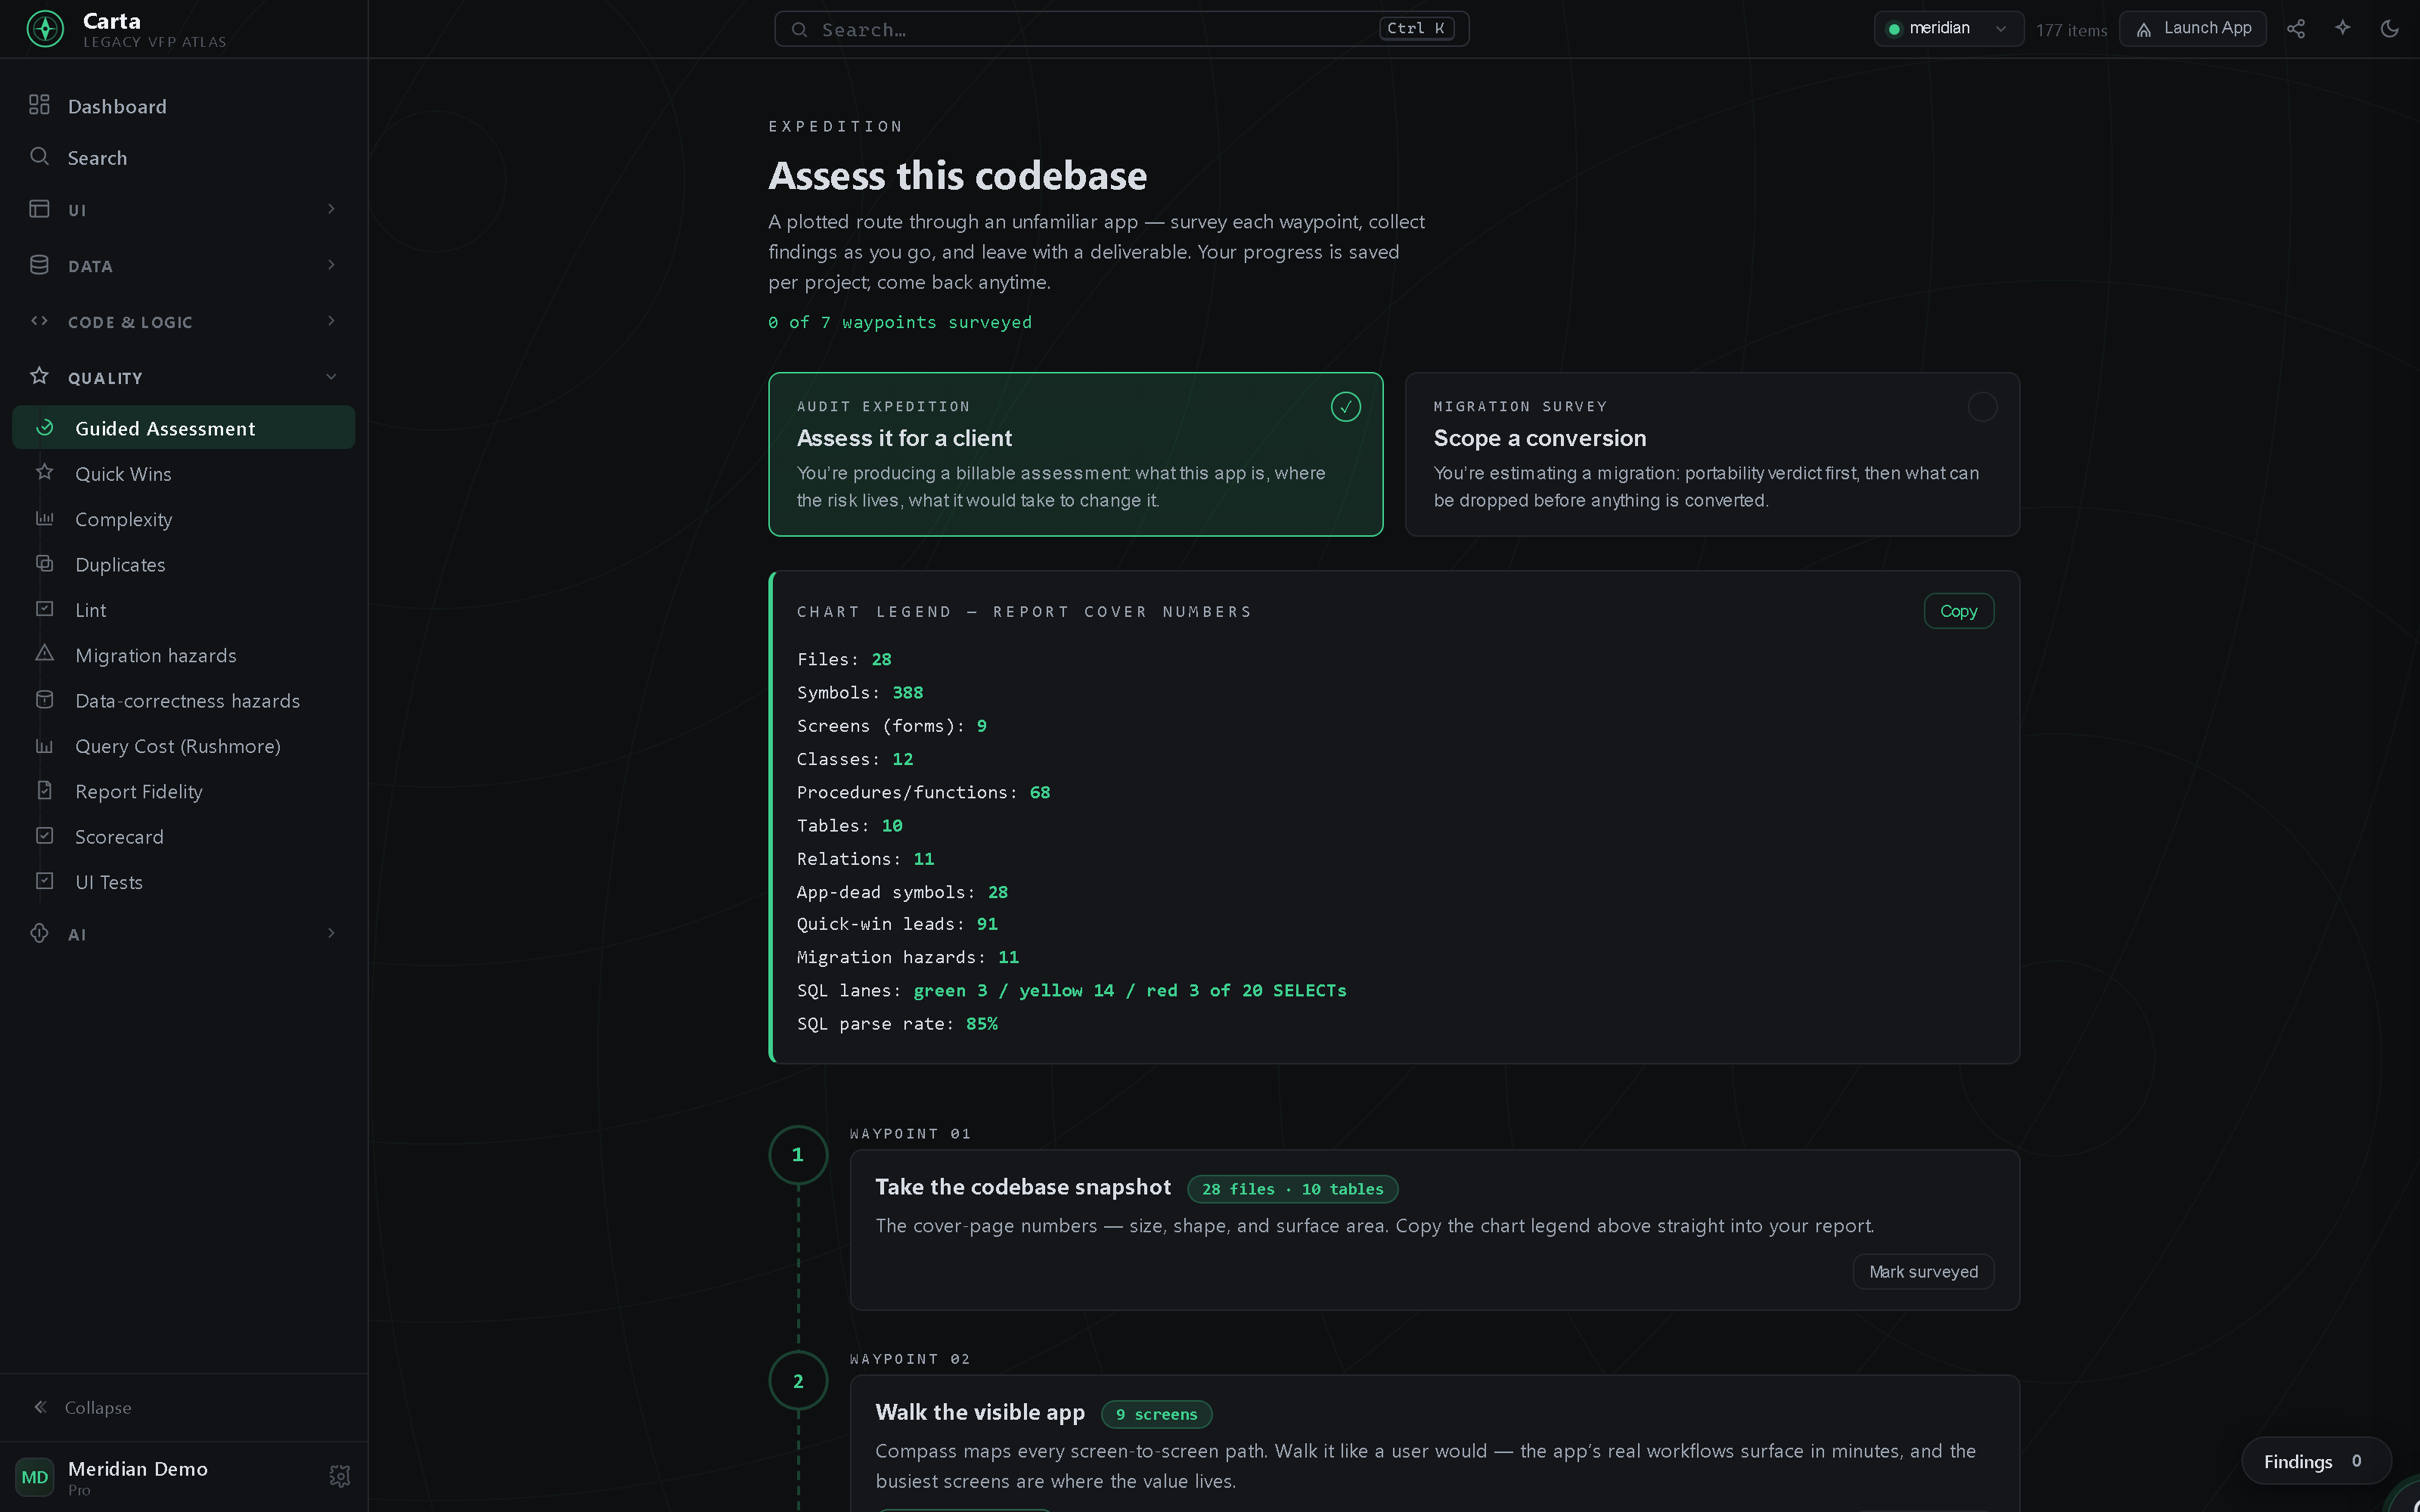The height and width of the screenshot is (1512, 2420).
Task: Open Migration hazards page
Action: (184, 655)
